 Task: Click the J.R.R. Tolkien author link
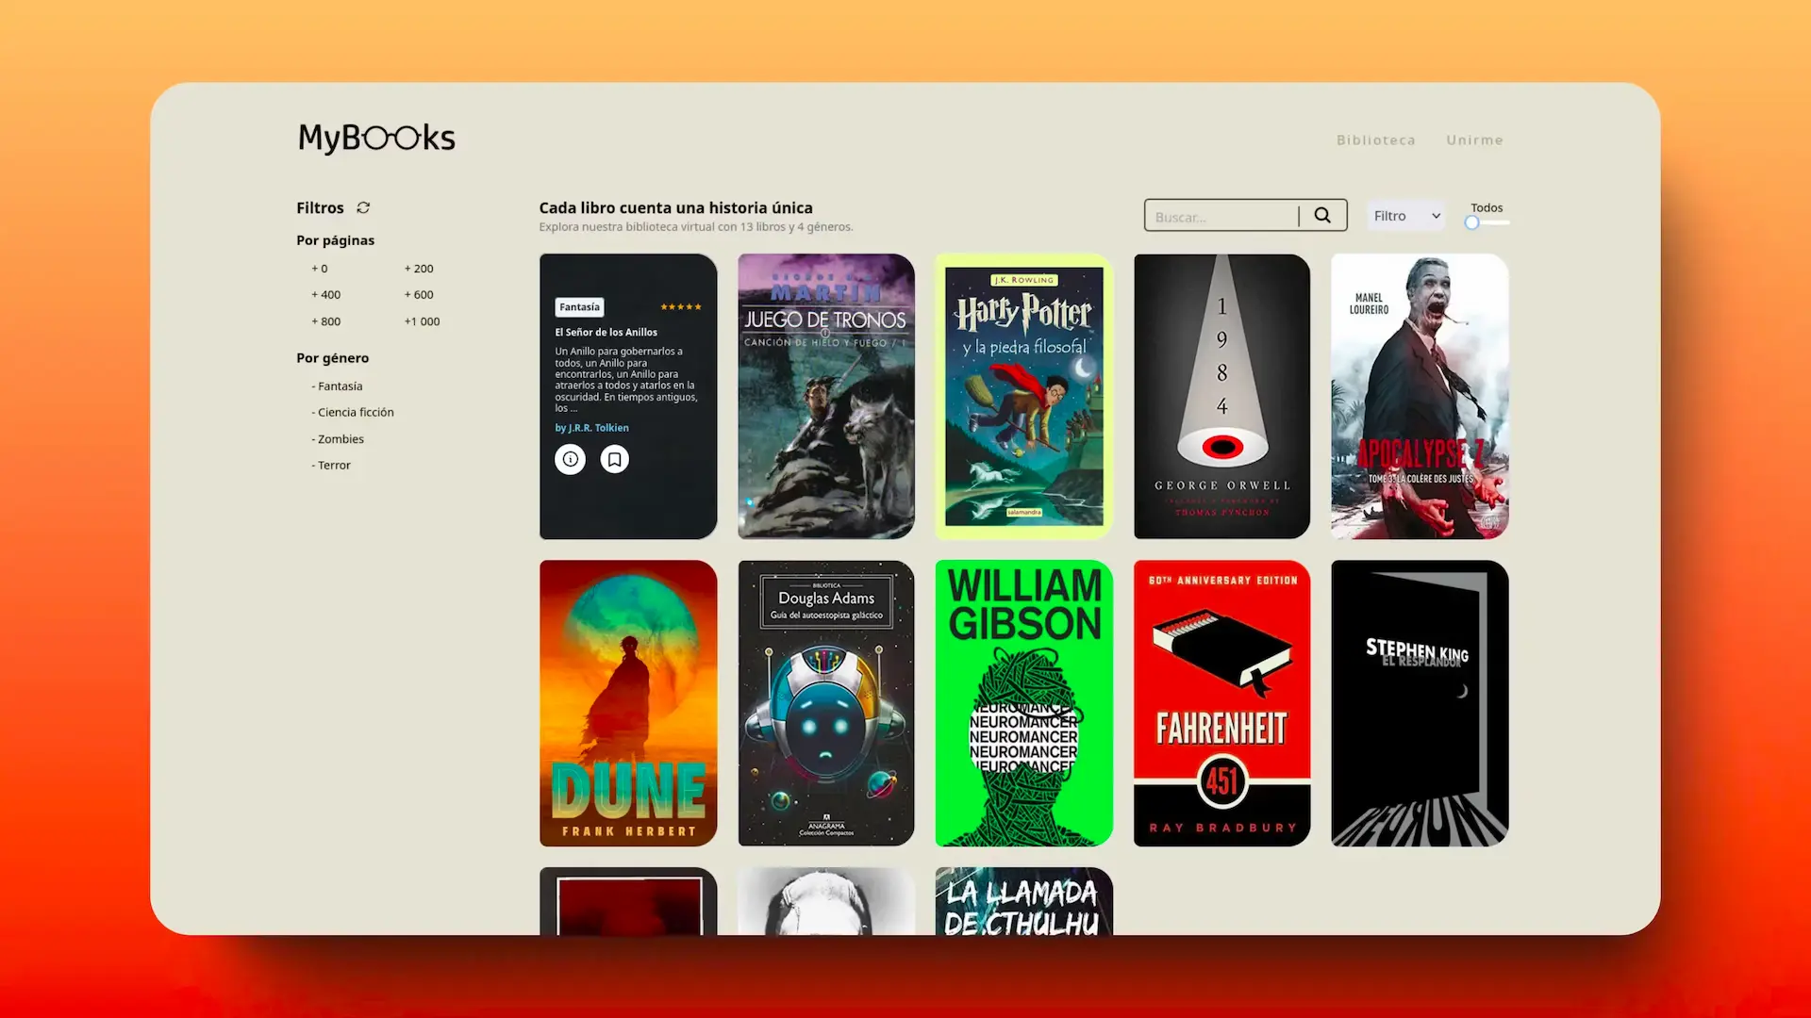tap(592, 427)
